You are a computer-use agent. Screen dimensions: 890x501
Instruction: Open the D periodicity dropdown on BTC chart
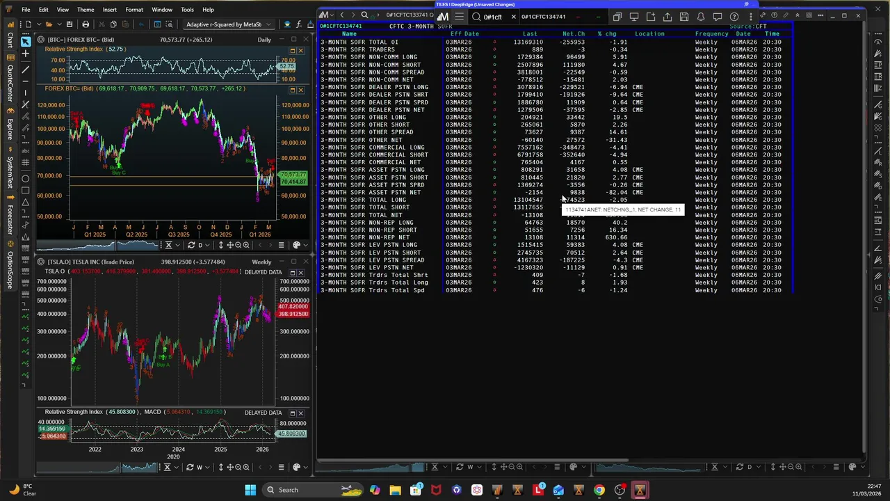point(207,245)
